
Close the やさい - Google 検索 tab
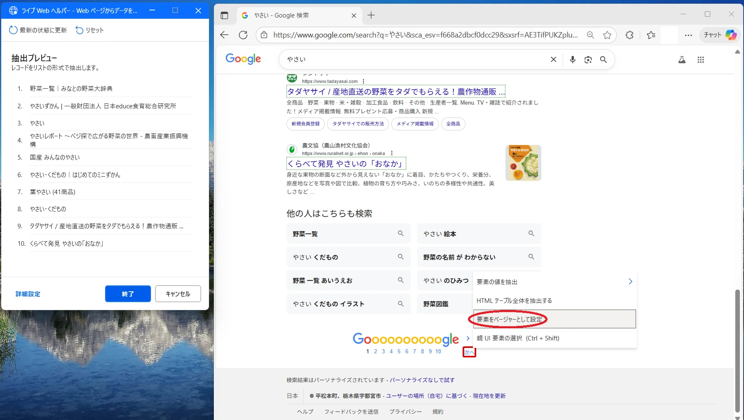pos(354,15)
